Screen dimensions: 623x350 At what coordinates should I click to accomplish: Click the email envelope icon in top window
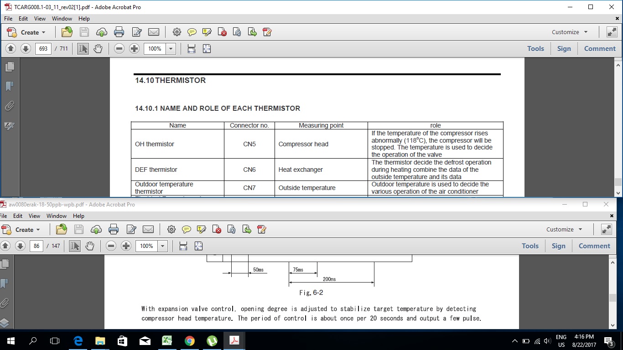tap(154, 32)
